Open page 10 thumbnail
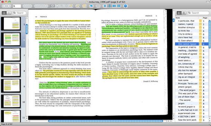The width and height of the screenshot is (211, 126). point(11,101)
